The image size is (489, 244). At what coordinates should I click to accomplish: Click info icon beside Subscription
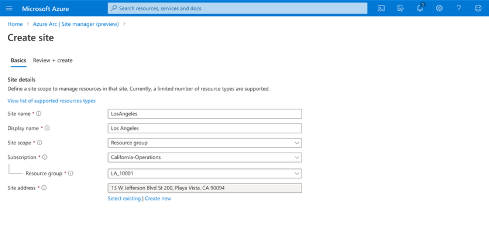45,157
